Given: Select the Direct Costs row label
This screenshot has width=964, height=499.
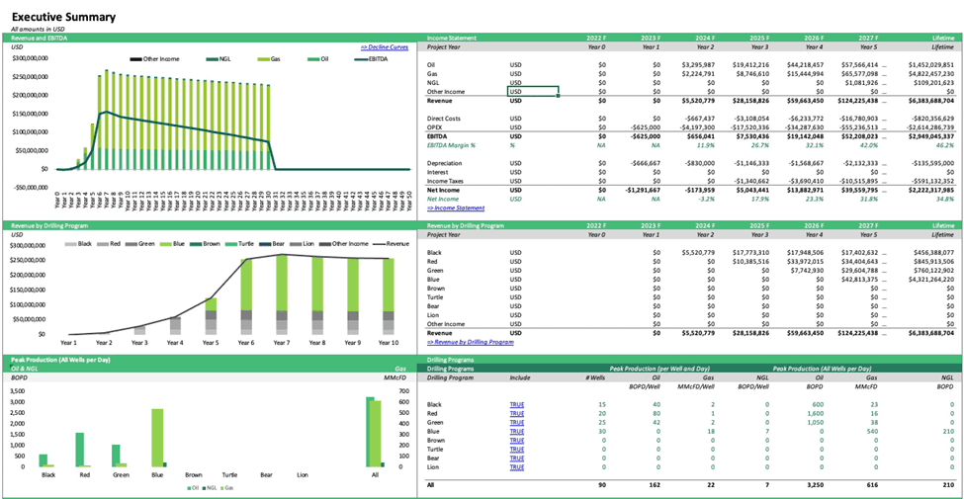Looking at the screenshot, I should point(443,119).
